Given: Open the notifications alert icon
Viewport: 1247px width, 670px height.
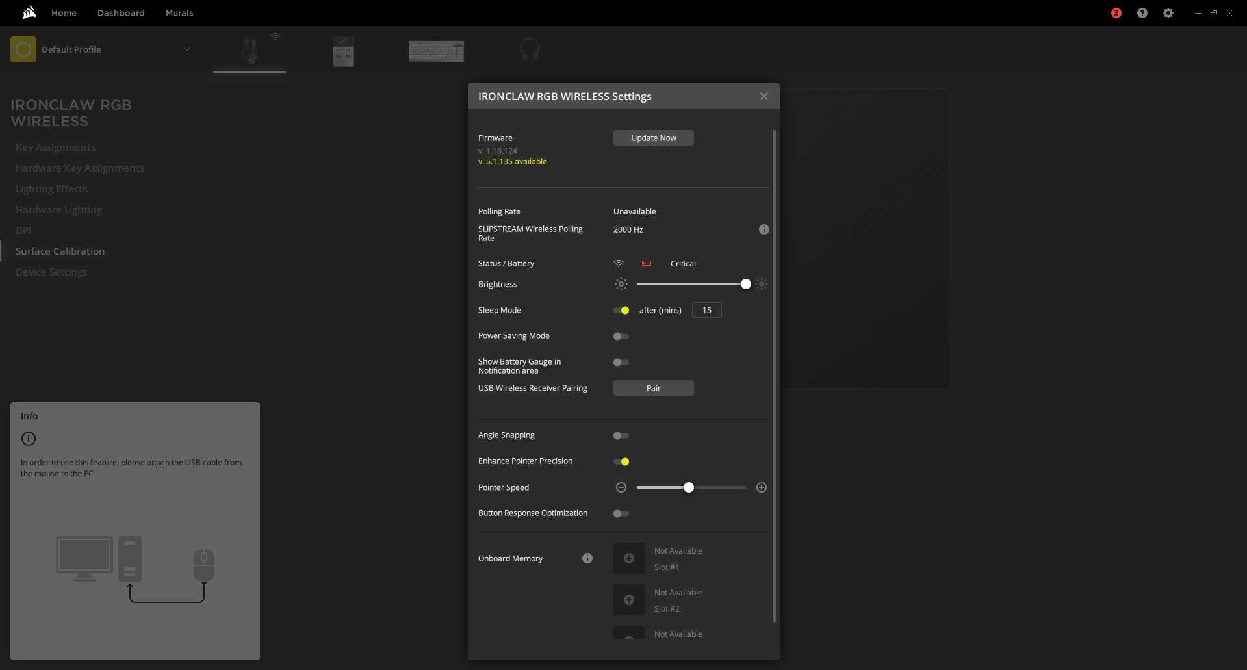Looking at the screenshot, I should (x=1116, y=13).
